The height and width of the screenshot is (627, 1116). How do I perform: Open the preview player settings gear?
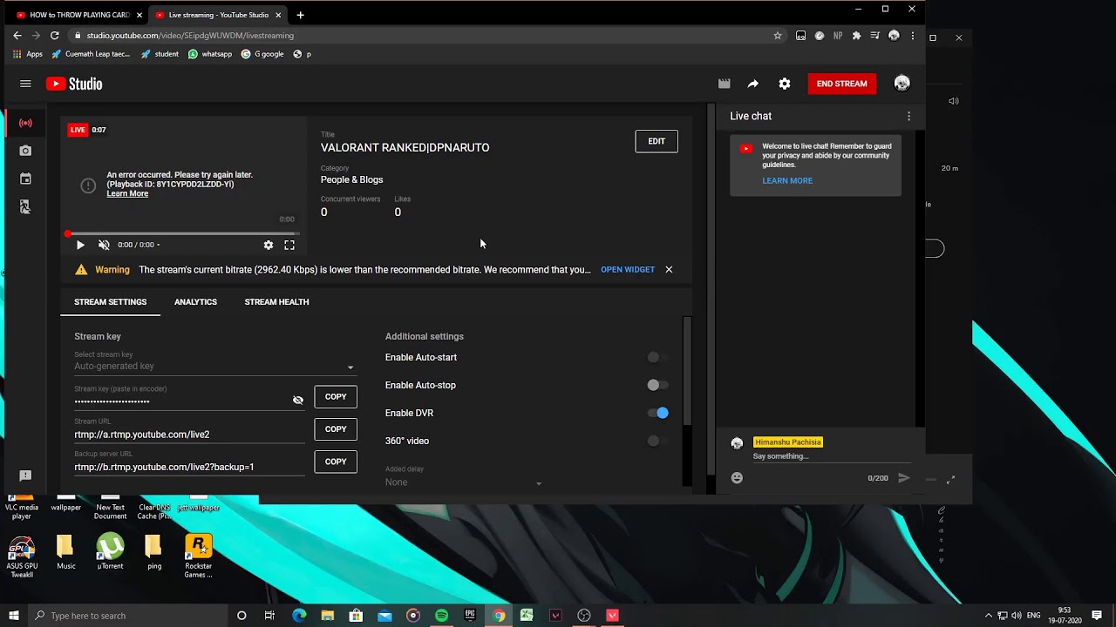[x=269, y=245]
